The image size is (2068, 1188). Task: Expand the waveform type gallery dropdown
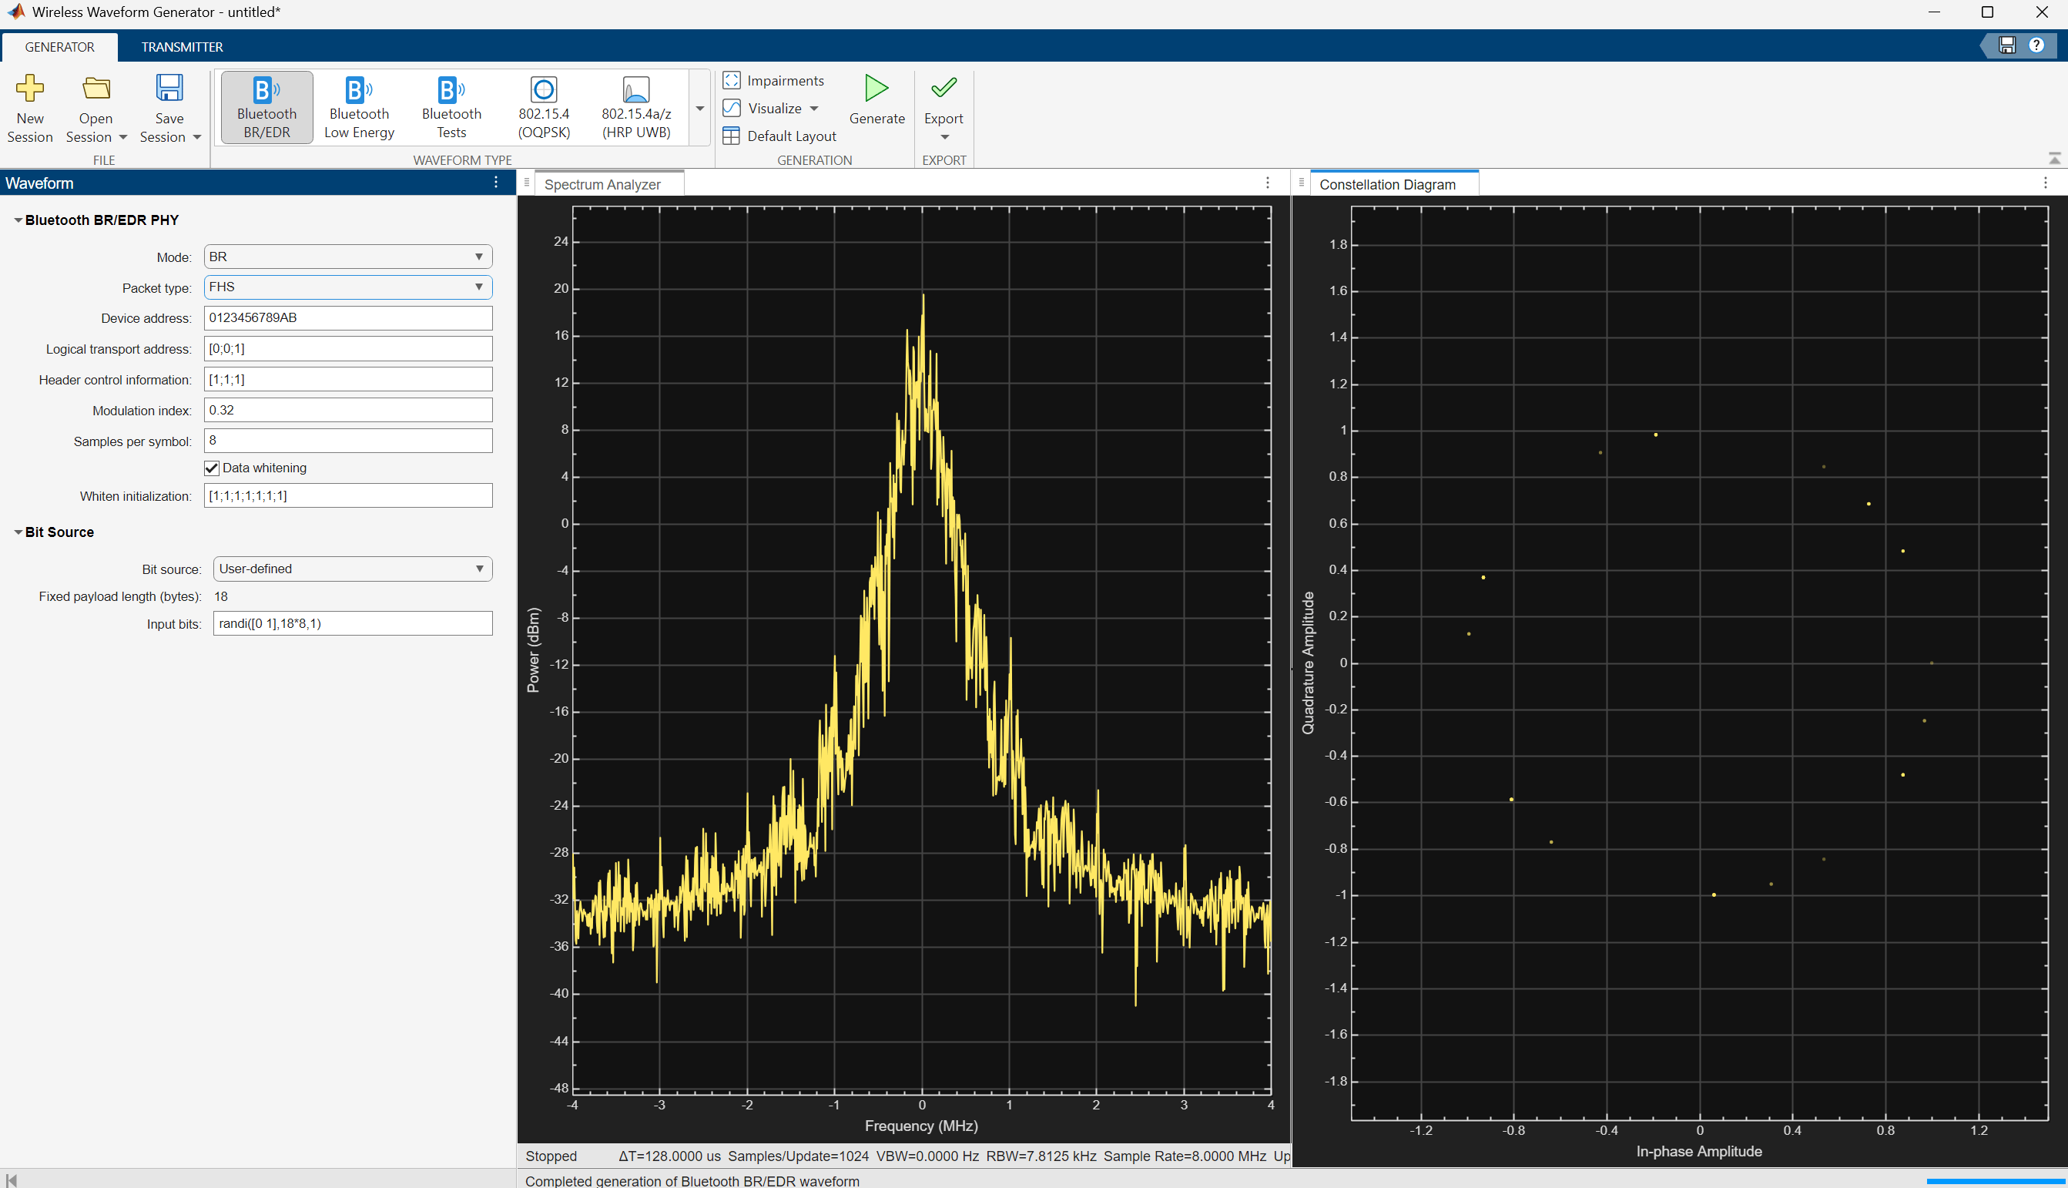click(x=699, y=109)
